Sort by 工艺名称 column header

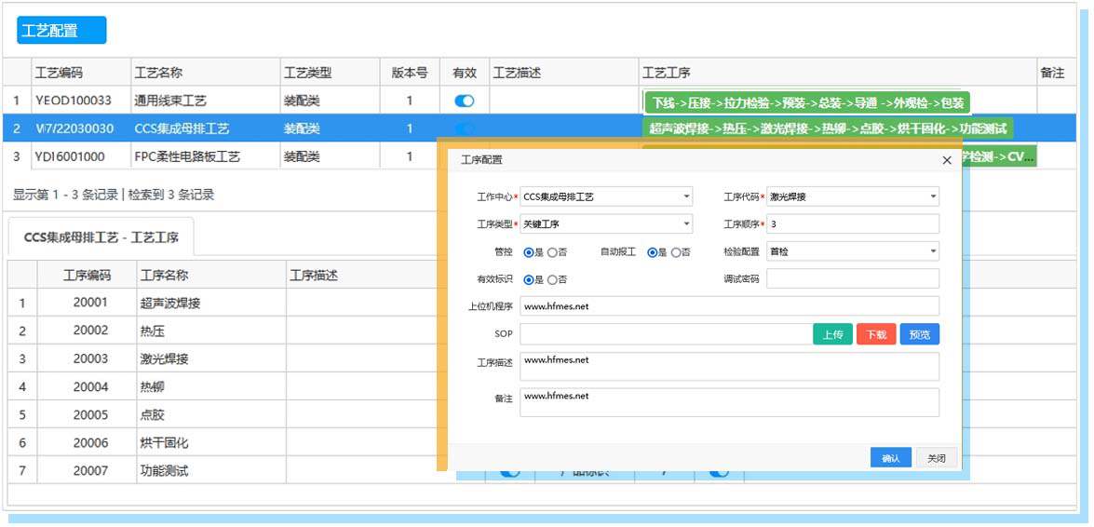[205, 73]
